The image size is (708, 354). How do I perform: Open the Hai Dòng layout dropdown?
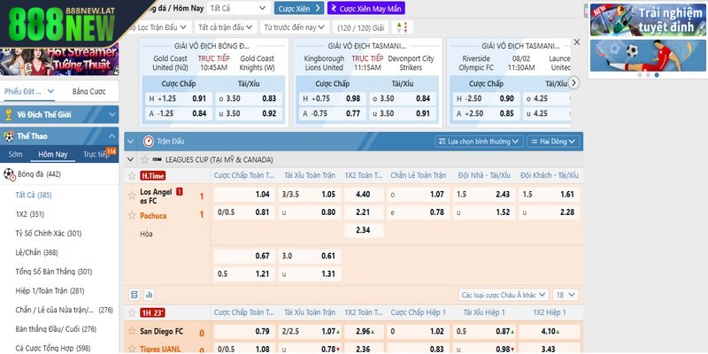553,142
